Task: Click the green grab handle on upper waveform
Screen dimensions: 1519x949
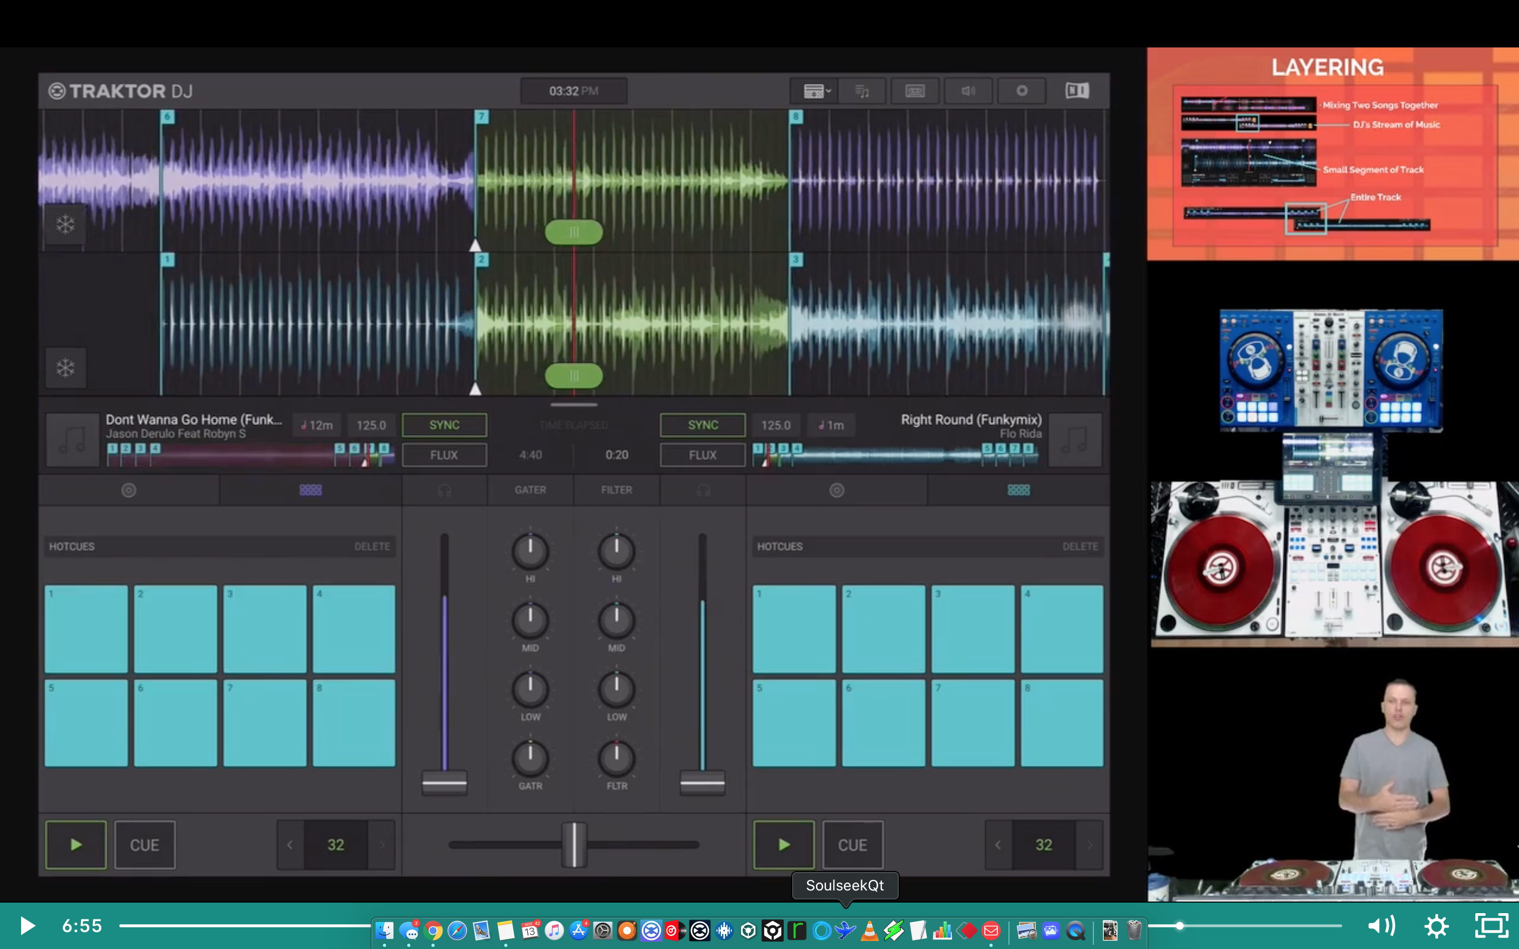Action: point(574,232)
